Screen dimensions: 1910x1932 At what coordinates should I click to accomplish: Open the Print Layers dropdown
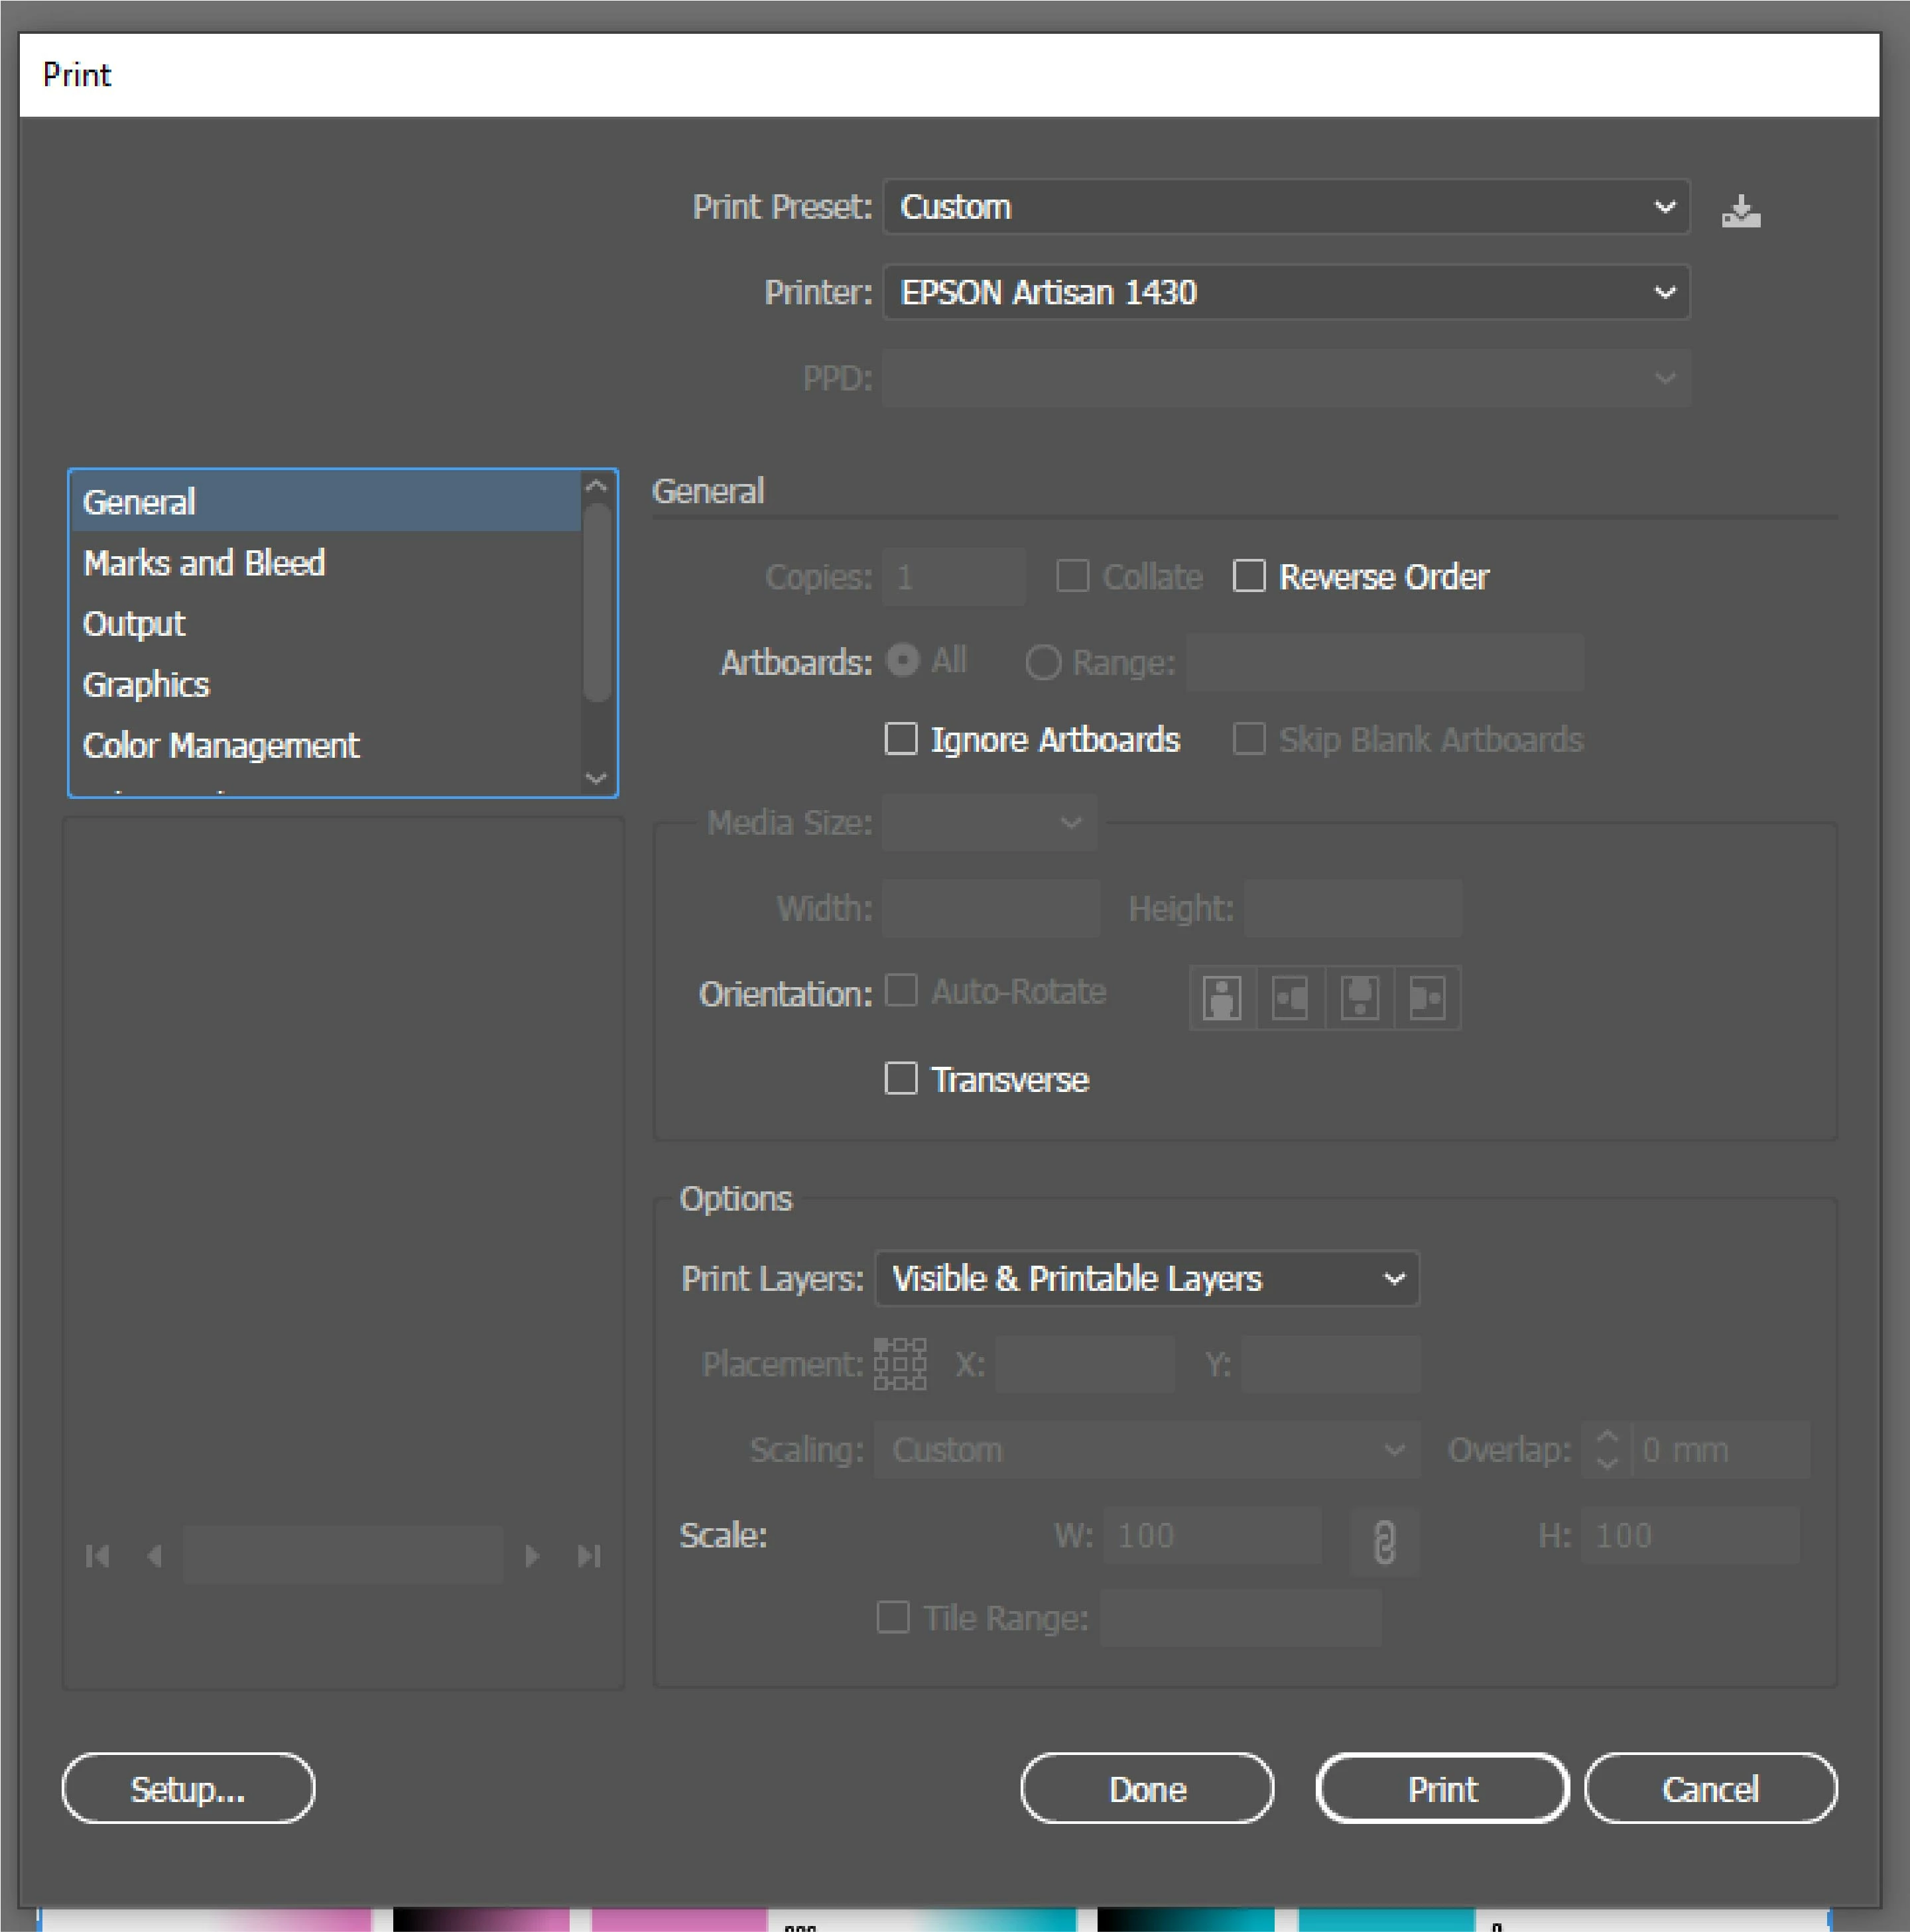pos(1147,1278)
